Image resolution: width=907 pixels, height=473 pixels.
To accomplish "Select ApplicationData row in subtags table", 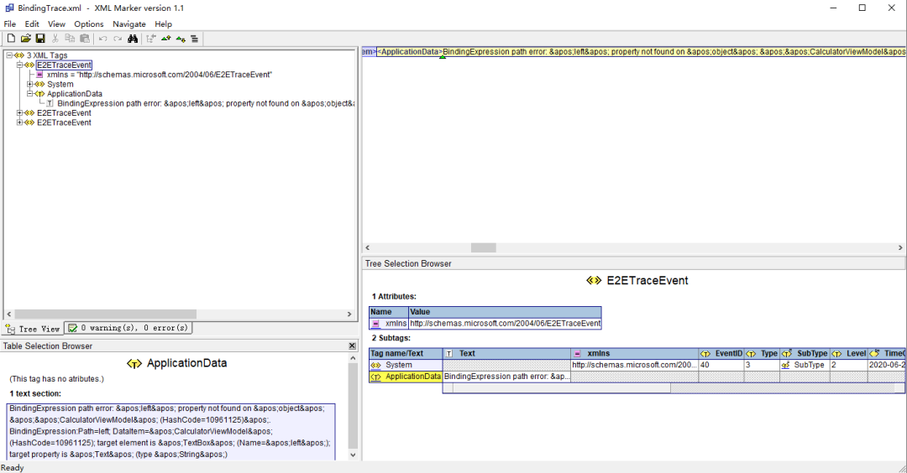I will (x=406, y=377).
